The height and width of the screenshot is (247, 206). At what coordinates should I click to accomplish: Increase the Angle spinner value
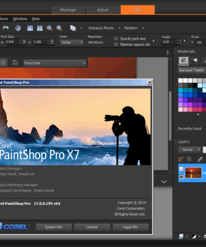[178, 41]
